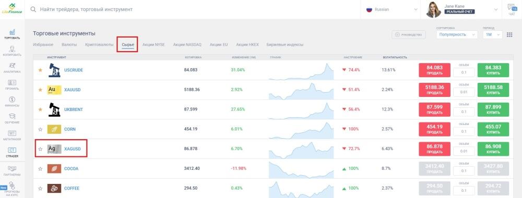Viewport: 522px width, 198px height.
Task: Click the COFFEE instrument icon
Action: pos(54,189)
